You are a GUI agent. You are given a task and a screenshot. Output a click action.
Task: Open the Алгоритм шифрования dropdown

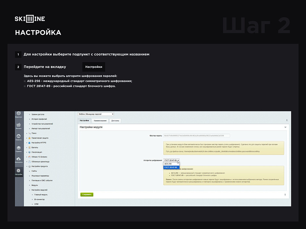171,160
